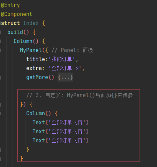Click the extra property name
Viewport: 157px width, 167px height.
point(34,68)
